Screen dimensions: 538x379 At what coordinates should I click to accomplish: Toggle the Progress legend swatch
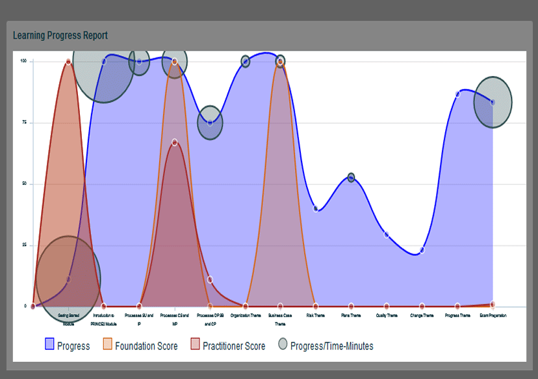[49, 345]
